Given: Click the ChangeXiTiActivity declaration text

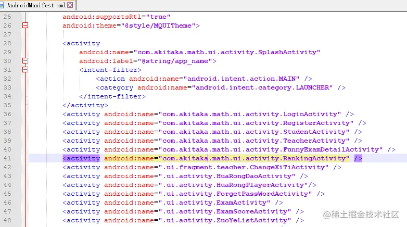Looking at the screenshot, I should click(x=202, y=167).
